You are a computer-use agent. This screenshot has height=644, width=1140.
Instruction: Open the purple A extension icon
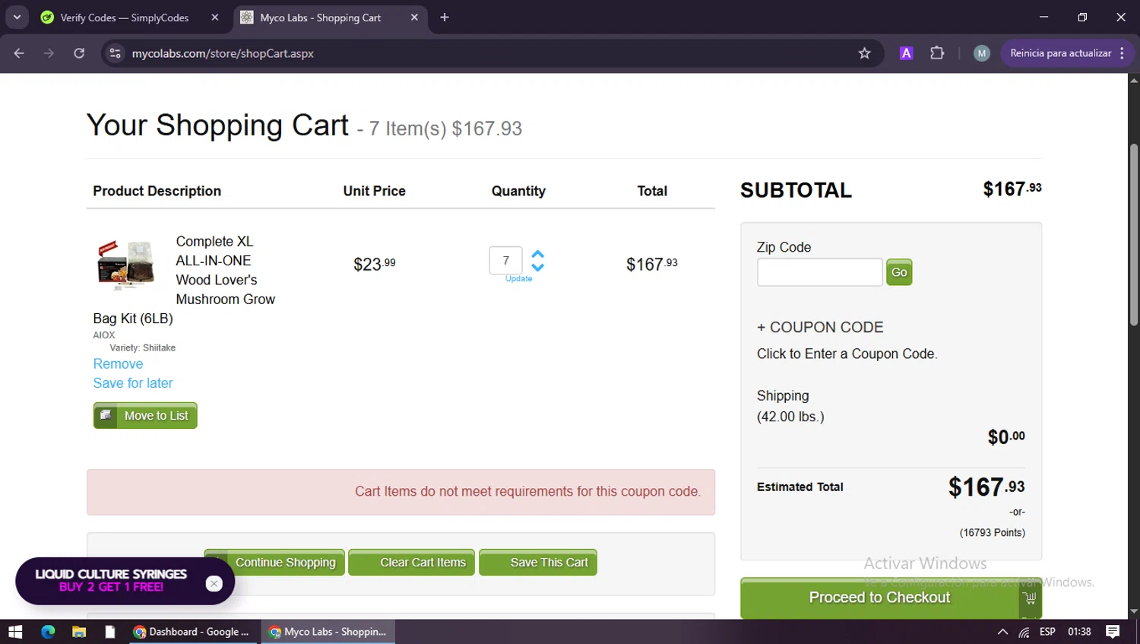coord(906,53)
